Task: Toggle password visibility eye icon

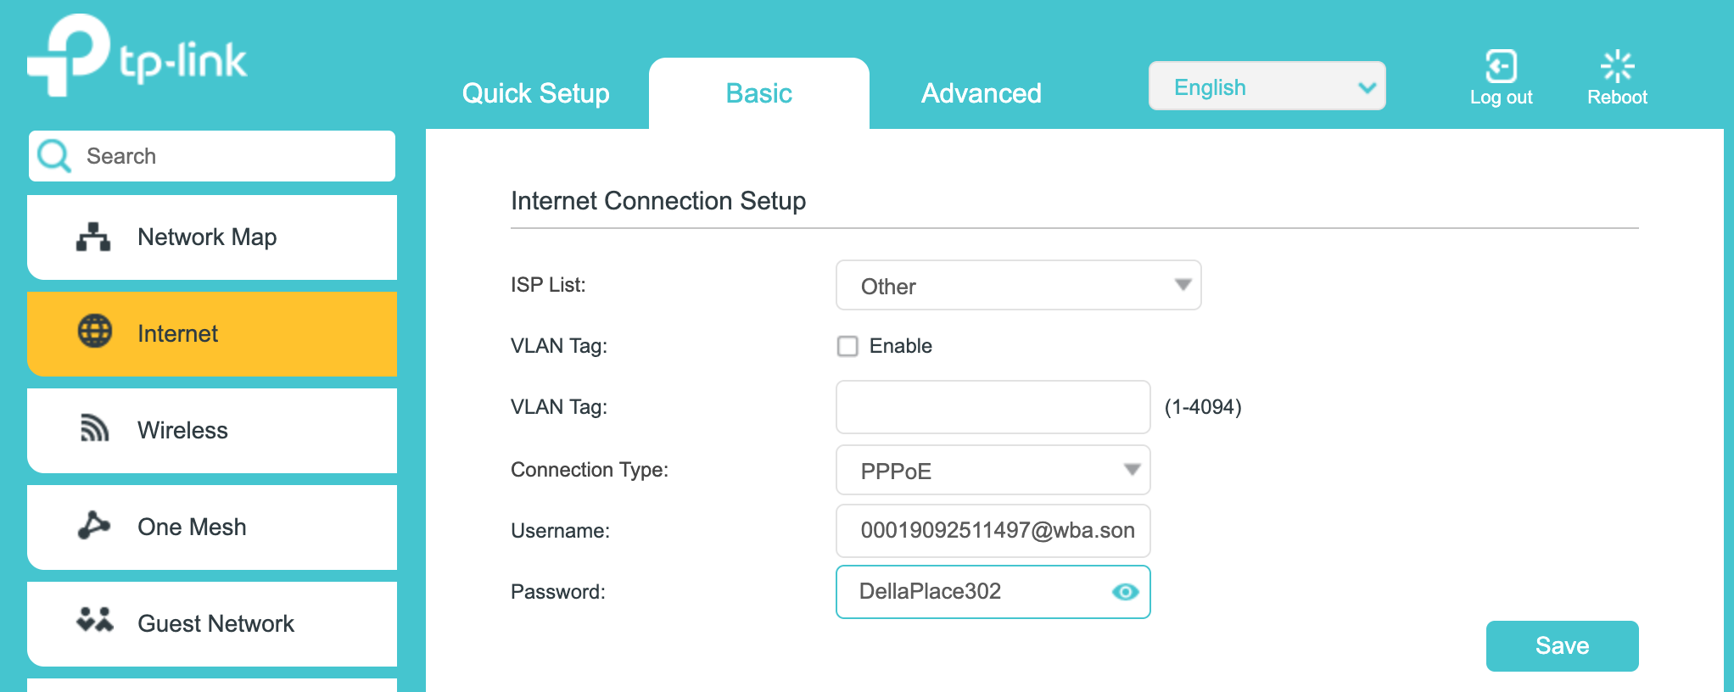Action: [x=1125, y=592]
